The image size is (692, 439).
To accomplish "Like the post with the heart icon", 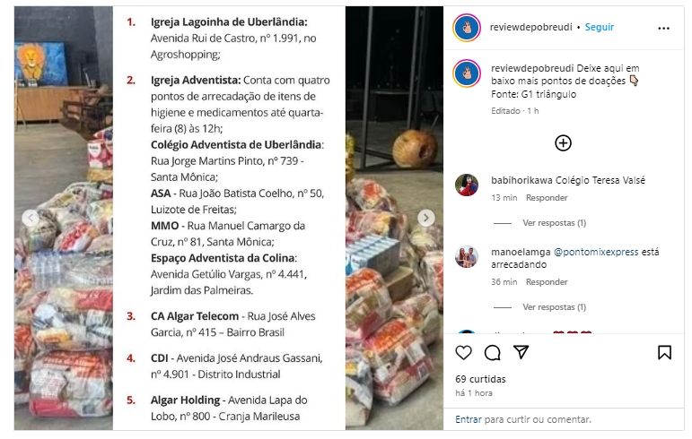I will pyautogui.click(x=463, y=353).
